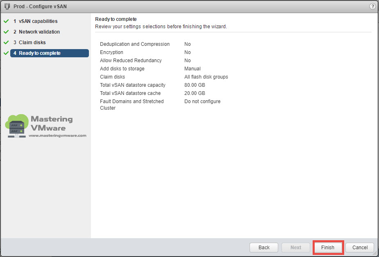The width and height of the screenshot is (379, 257).
Task: Click the window resize grip in the corner
Action: tap(375, 253)
